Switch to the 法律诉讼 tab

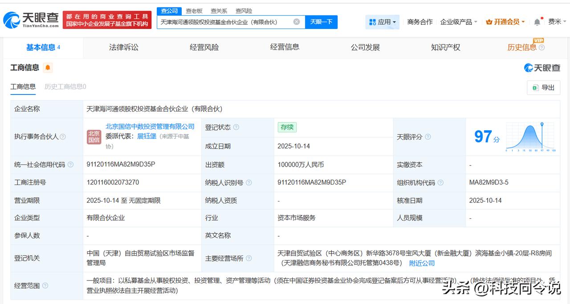(x=124, y=47)
